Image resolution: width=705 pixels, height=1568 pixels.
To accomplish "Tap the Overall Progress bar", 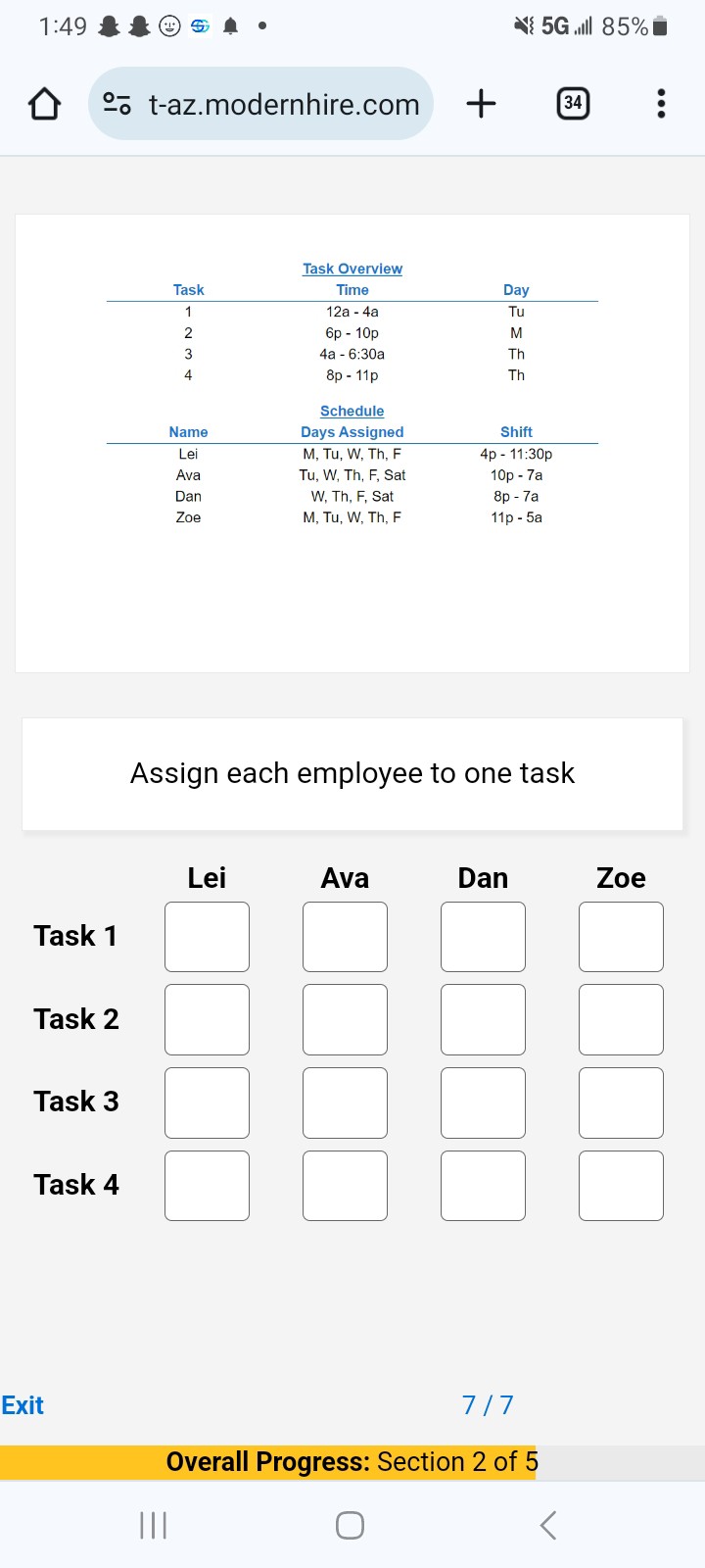I will pos(352,1461).
